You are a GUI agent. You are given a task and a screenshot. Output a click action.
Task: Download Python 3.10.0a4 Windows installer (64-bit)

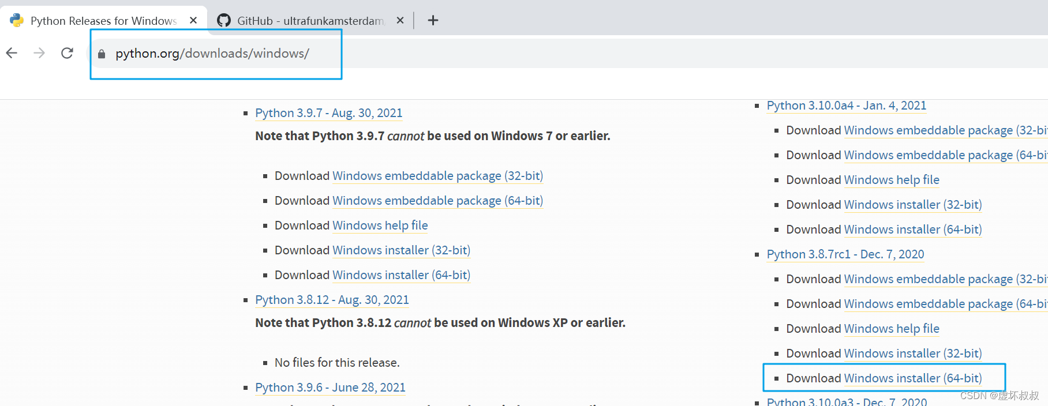(912, 230)
